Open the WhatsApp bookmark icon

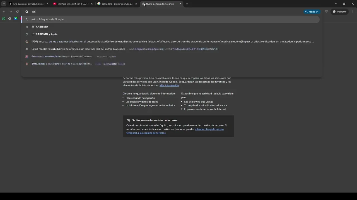pos(4,19)
